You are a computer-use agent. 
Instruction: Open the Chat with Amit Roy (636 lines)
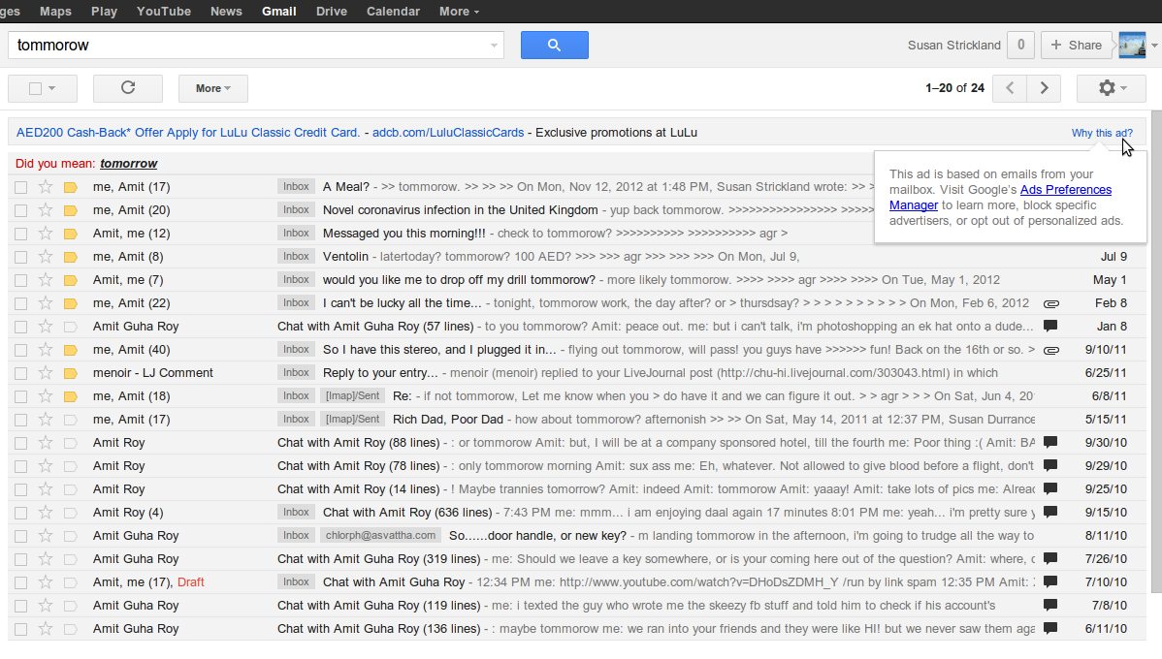406,513
